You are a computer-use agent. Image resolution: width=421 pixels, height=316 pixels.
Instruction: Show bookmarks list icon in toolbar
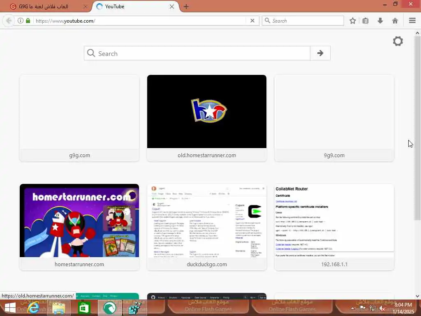[x=365, y=21]
